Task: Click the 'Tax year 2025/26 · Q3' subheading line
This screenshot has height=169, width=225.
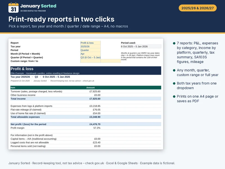Action: [x=40, y=77]
